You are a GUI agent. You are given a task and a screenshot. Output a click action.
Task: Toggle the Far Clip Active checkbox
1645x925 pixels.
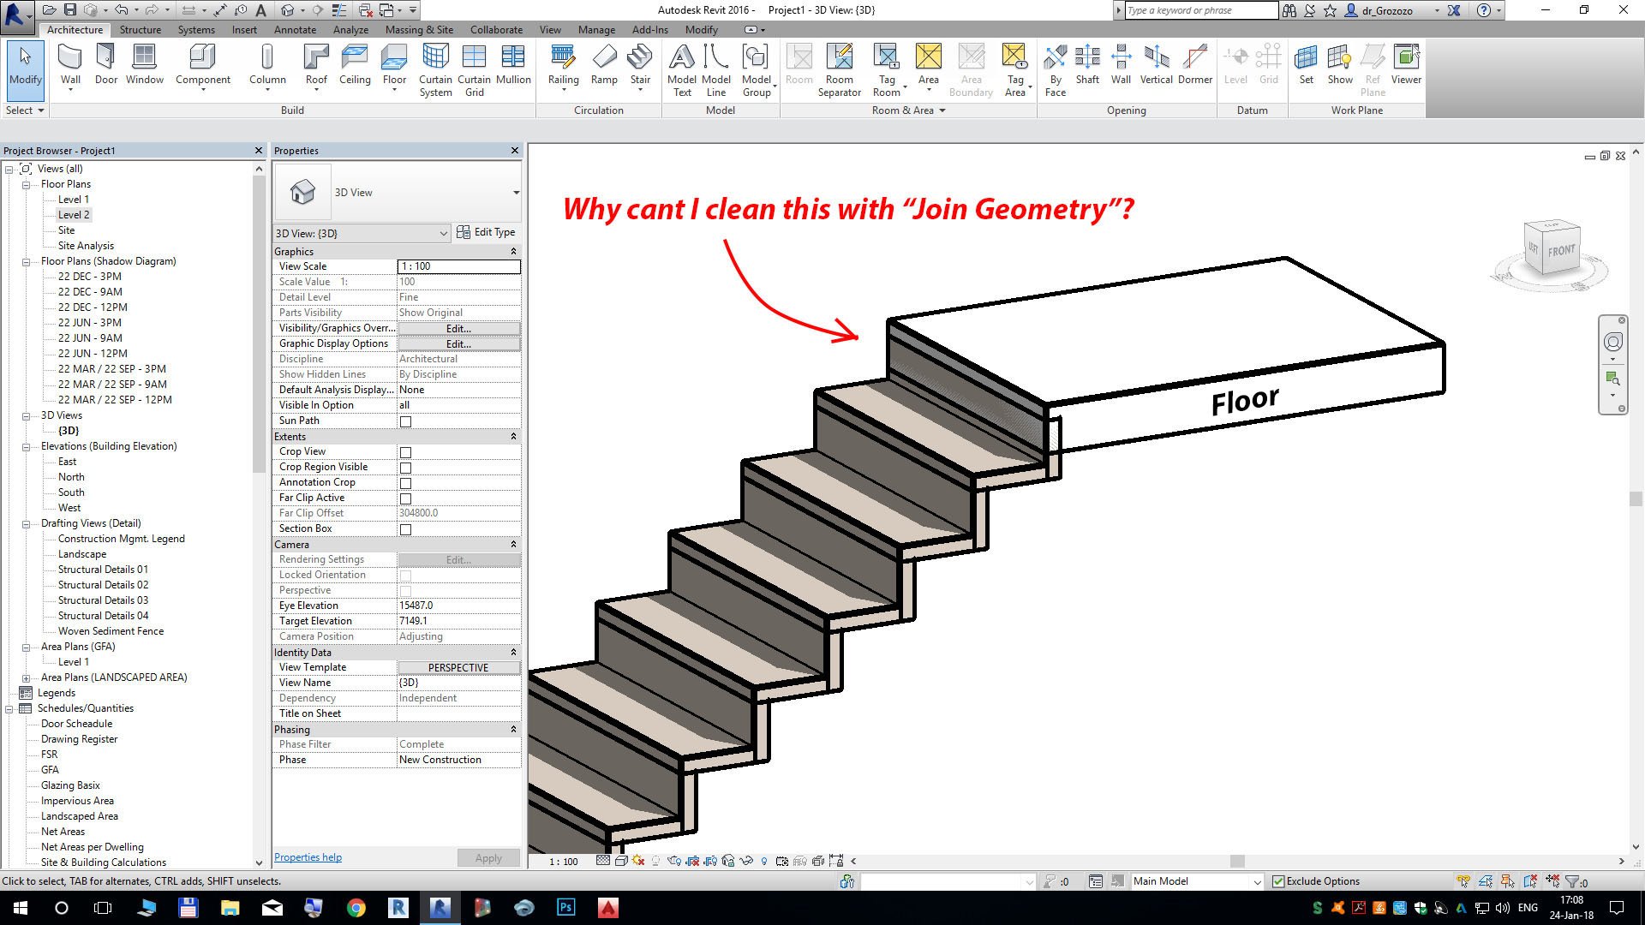405,498
